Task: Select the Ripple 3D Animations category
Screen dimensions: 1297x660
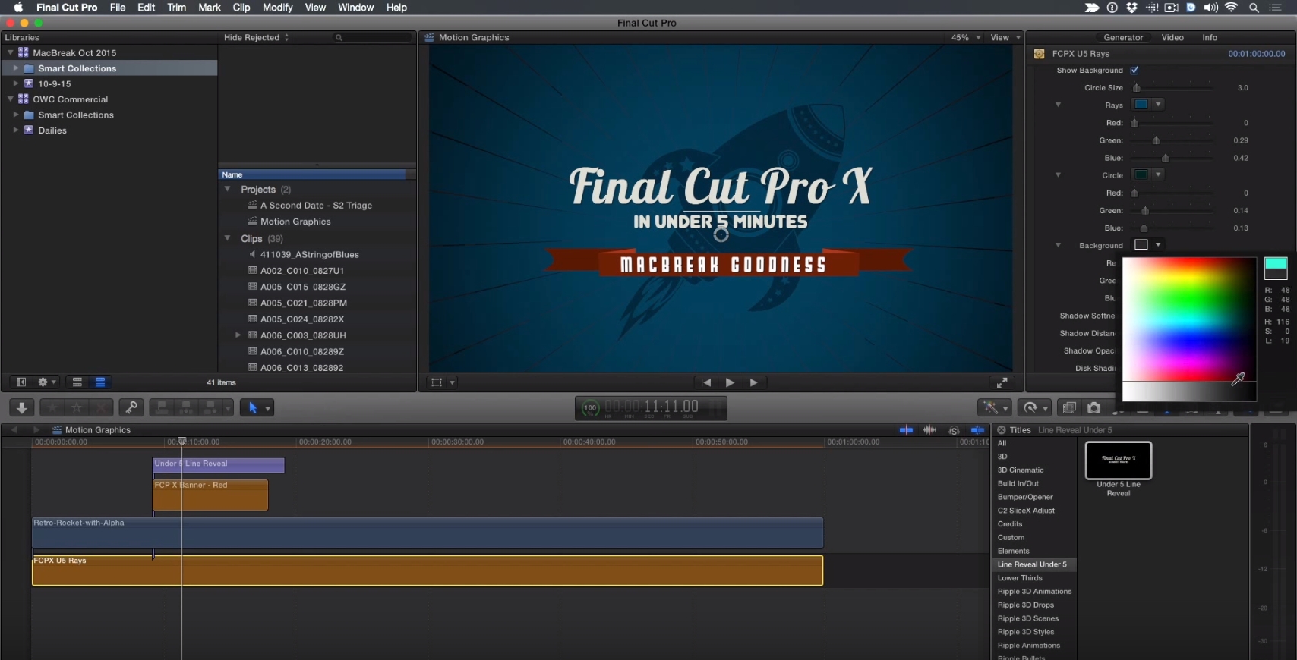Action: click(x=1034, y=592)
